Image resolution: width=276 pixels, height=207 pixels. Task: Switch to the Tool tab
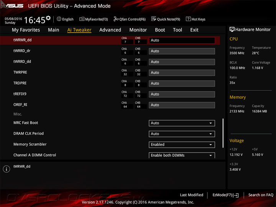coord(177,30)
